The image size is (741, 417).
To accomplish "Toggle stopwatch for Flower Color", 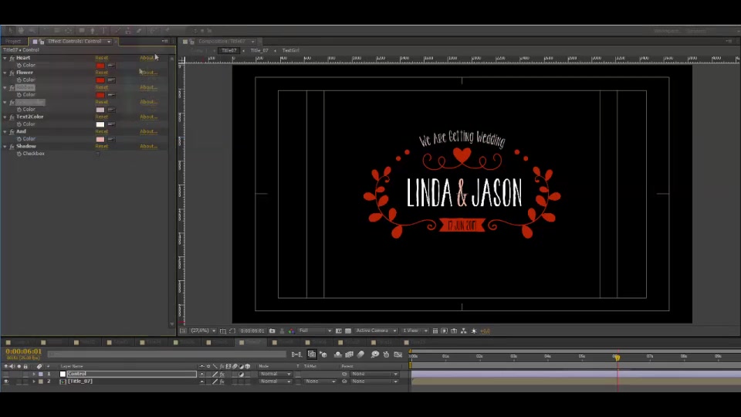I will click(x=19, y=80).
